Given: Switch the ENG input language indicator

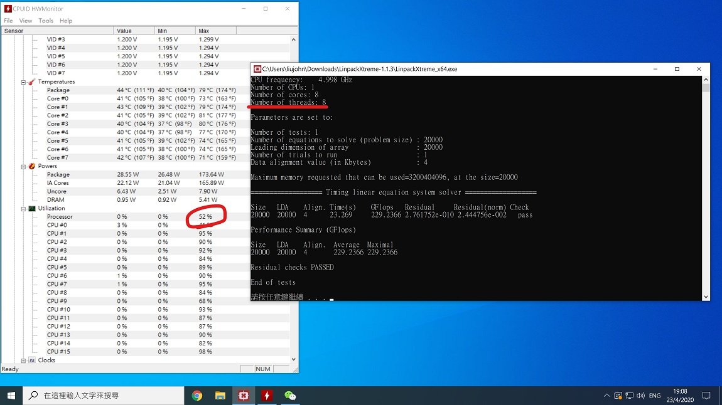Looking at the screenshot, I should (x=655, y=396).
